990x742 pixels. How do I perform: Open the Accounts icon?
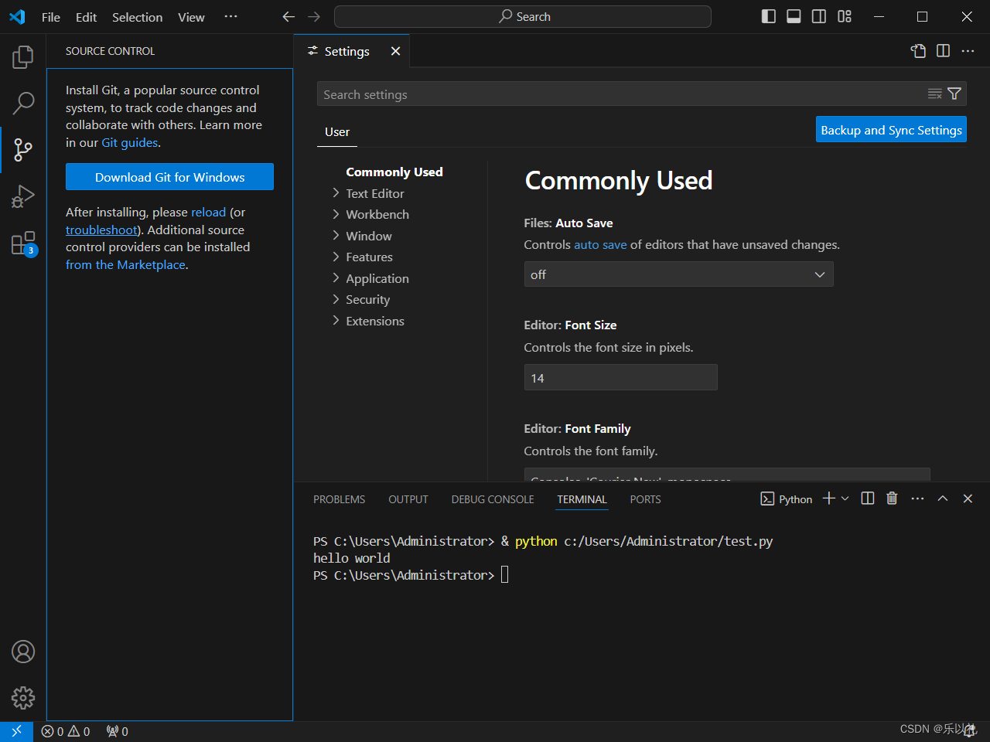coord(22,652)
